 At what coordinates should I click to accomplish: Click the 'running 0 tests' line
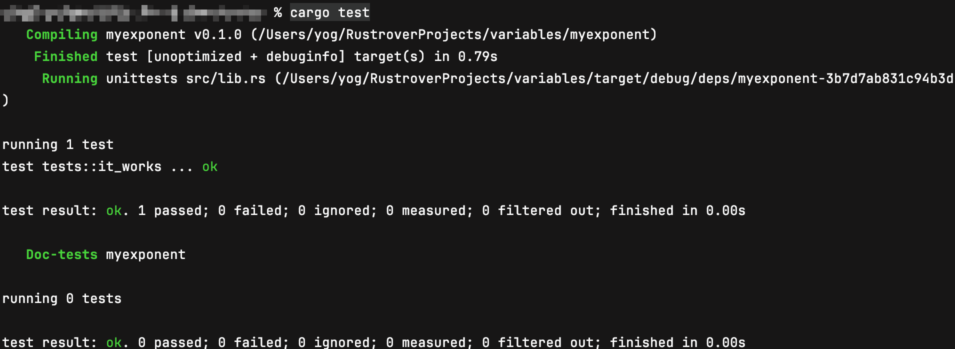tap(62, 298)
